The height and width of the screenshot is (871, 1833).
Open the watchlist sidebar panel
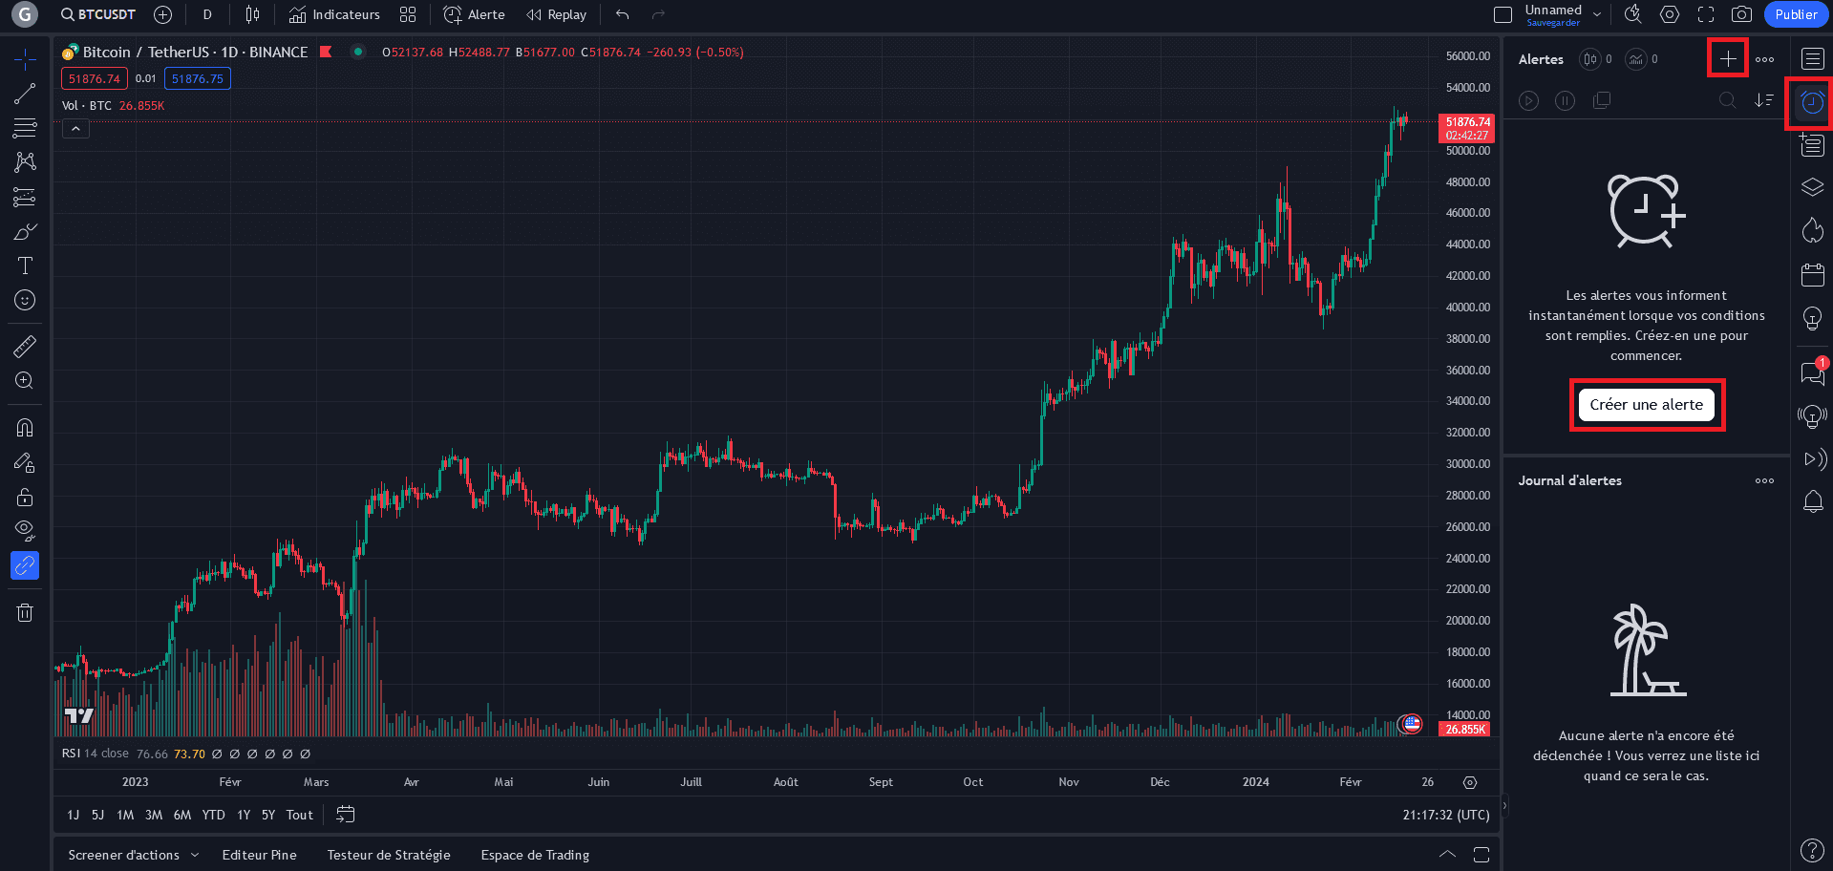pos(1812,59)
